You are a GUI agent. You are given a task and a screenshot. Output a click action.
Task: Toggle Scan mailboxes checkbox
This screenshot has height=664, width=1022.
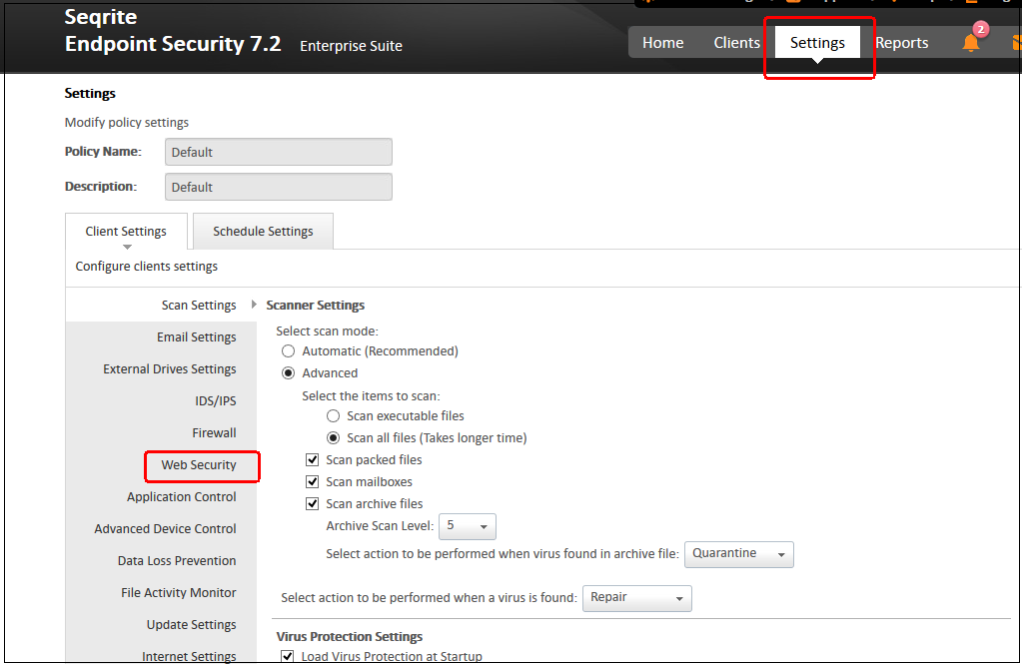coord(313,482)
